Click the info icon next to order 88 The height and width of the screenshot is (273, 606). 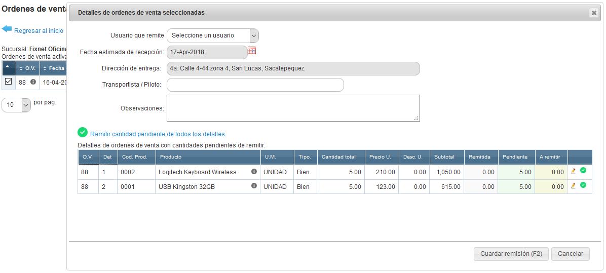coord(33,82)
